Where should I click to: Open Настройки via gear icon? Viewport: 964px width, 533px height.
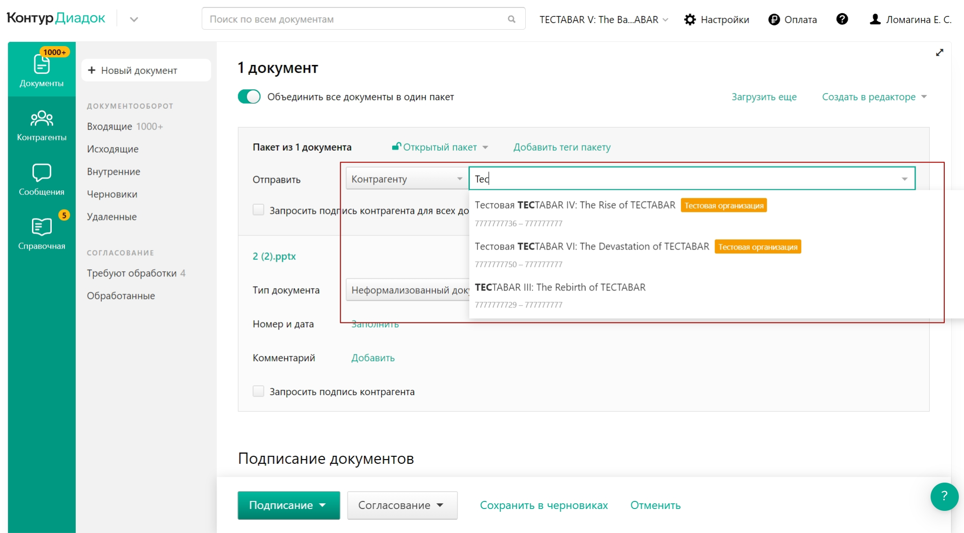(690, 19)
